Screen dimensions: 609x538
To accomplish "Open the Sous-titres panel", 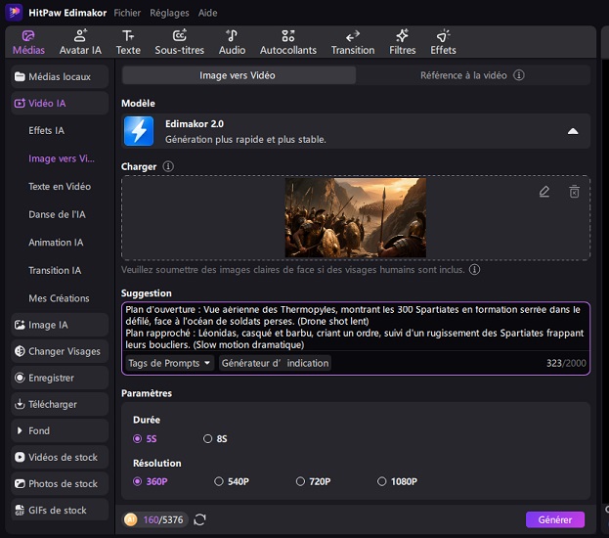I will [180, 42].
